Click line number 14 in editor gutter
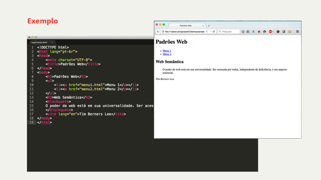This screenshot has width=321, height=180. click(31, 102)
